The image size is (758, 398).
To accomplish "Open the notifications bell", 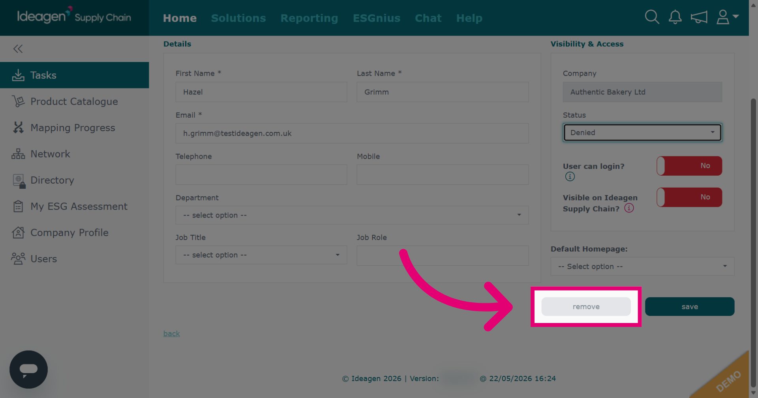I will pyautogui.click(x=675, y=17).
